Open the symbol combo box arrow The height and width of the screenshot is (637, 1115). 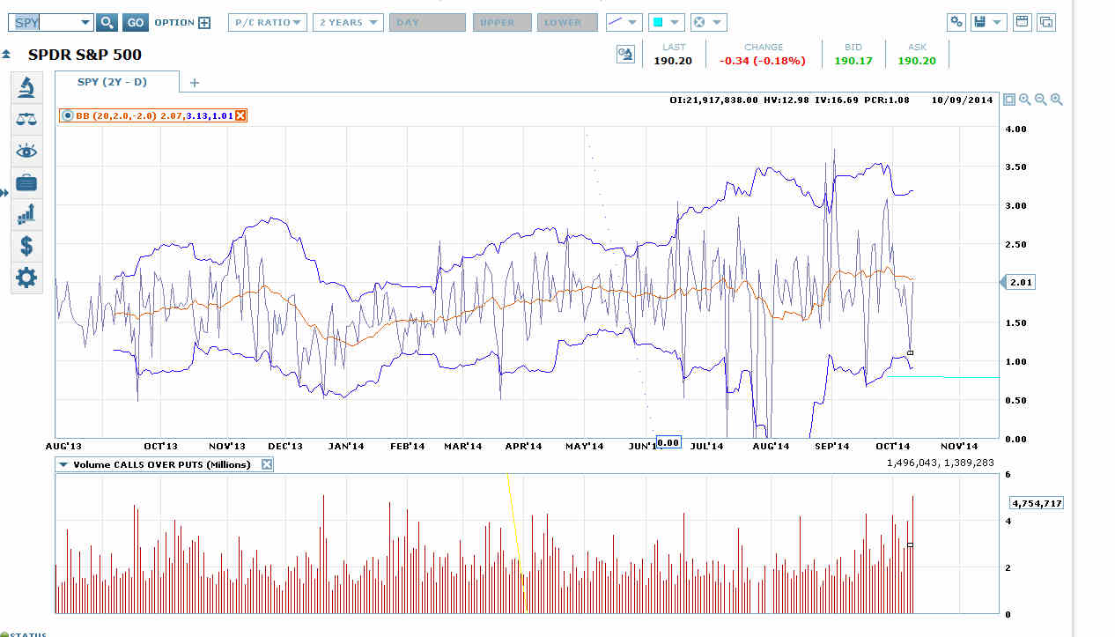(85, 22)
